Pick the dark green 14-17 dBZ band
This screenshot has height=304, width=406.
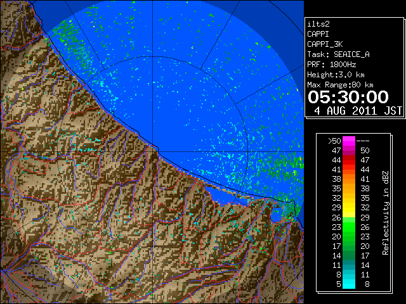(349, 255)
